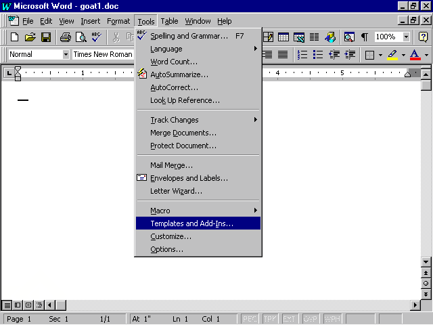The image size is (433, 325).
Task: Open the Format menu
Action: click(118, 21)
